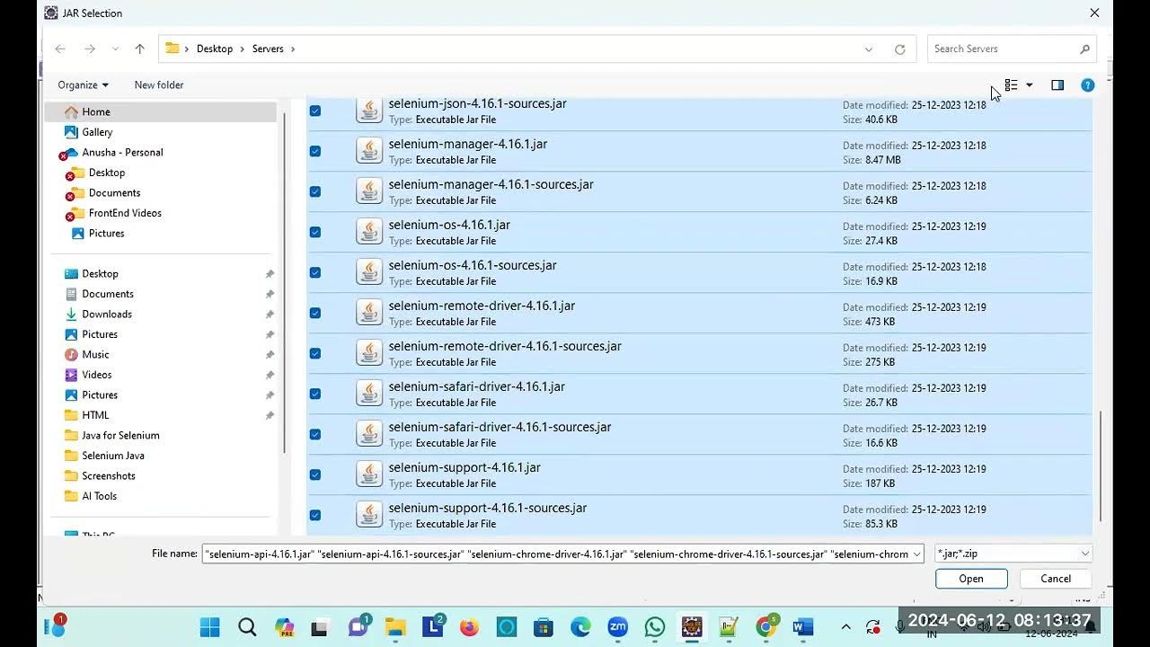The image size is (1150, 647).
Task: Open the recent locations dropdown arrow
Action: click(115, 49)
